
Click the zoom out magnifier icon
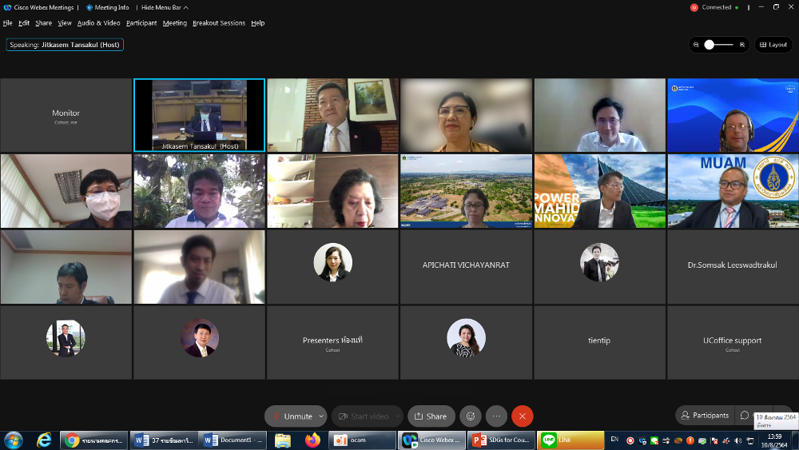[697, 45]
